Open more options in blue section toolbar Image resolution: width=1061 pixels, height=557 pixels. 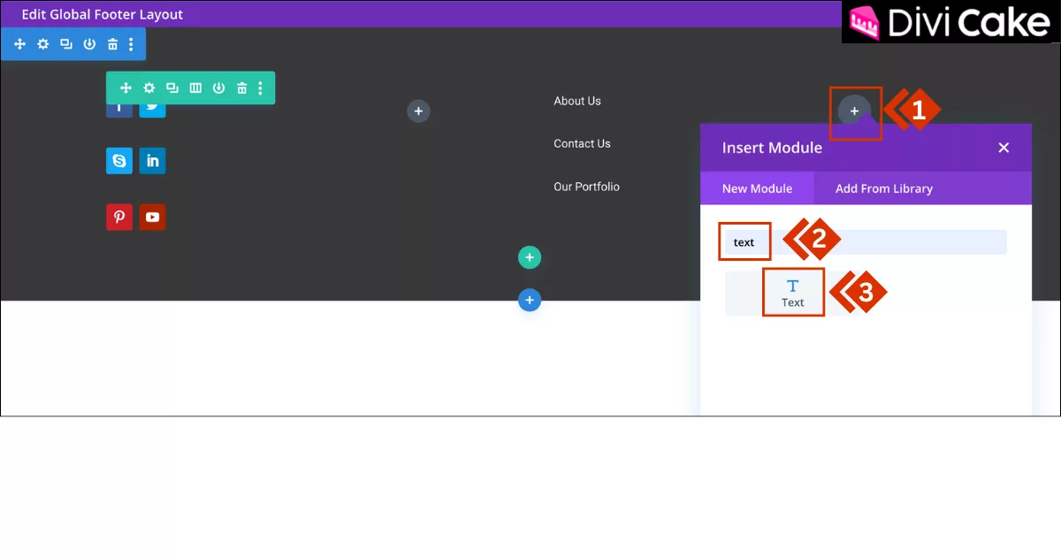[x=131, y=44]
